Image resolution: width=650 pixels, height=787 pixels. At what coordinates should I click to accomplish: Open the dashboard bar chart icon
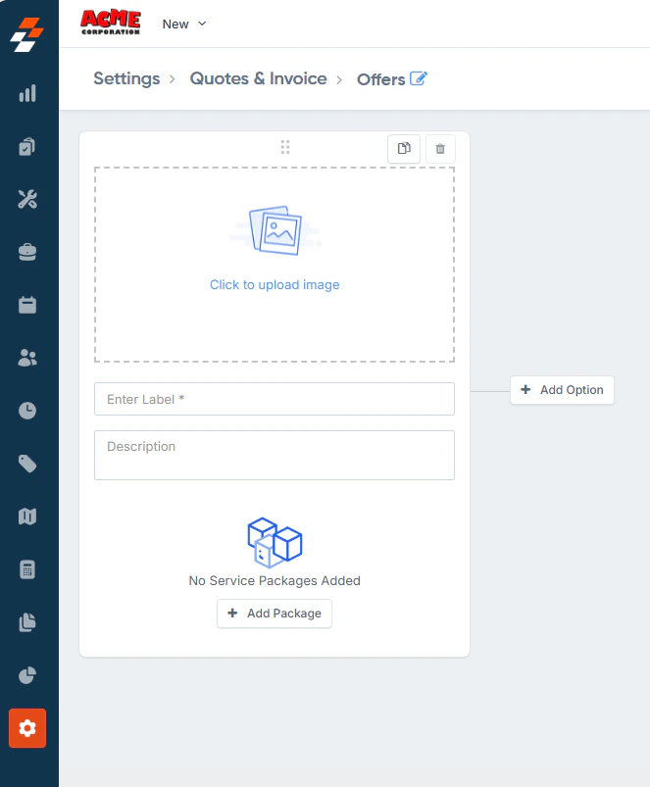[27, 93]
